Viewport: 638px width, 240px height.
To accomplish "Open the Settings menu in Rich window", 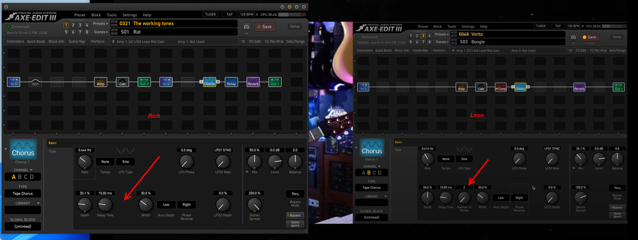I will (x=130, y=15).
